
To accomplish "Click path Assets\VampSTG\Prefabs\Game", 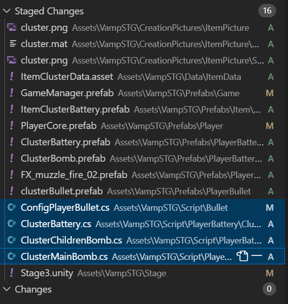I will click(x=178, y=93).
